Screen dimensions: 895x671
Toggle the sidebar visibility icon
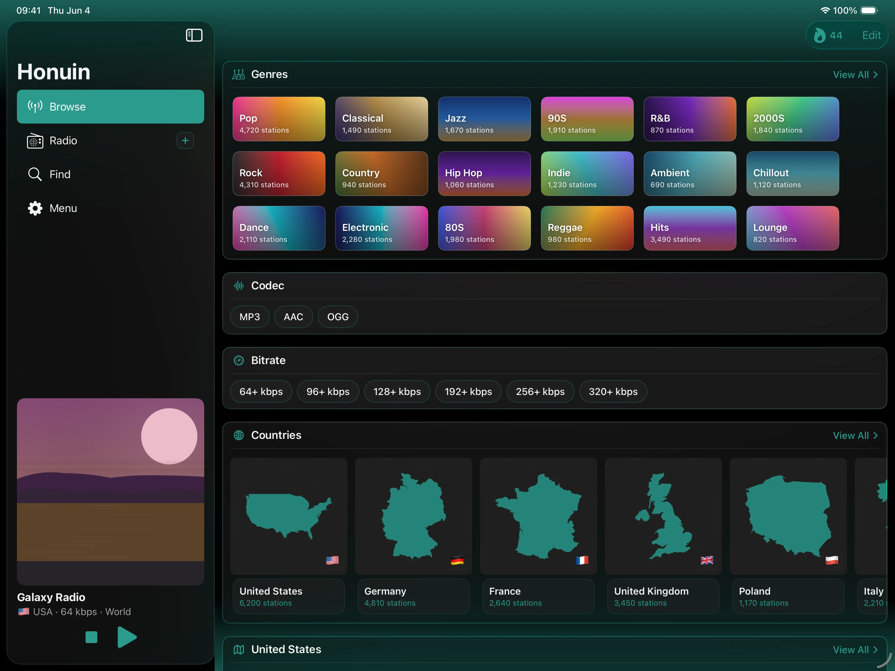194,35
